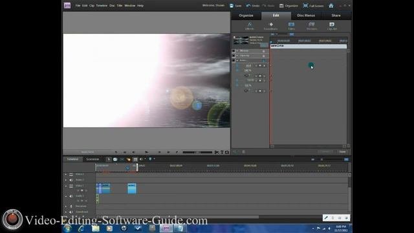
Task: Switch to the Share tab
Action: [336, 16]
